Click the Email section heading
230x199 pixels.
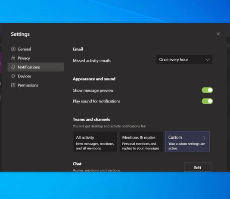[78, 49]
